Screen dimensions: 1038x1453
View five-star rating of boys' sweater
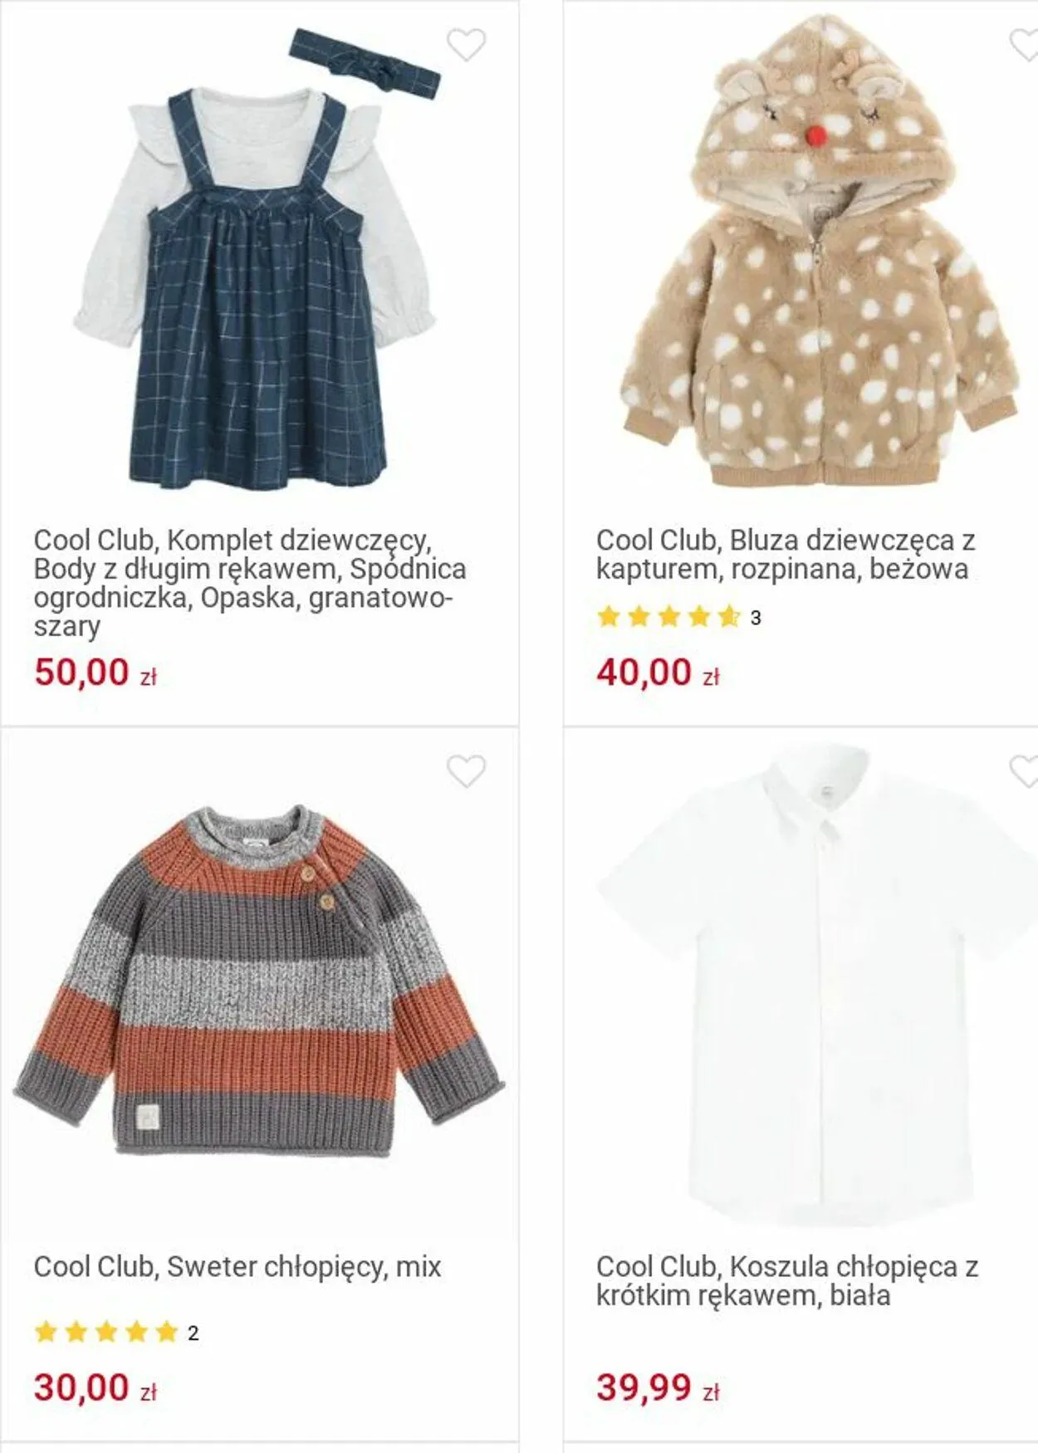(106, 1333)
